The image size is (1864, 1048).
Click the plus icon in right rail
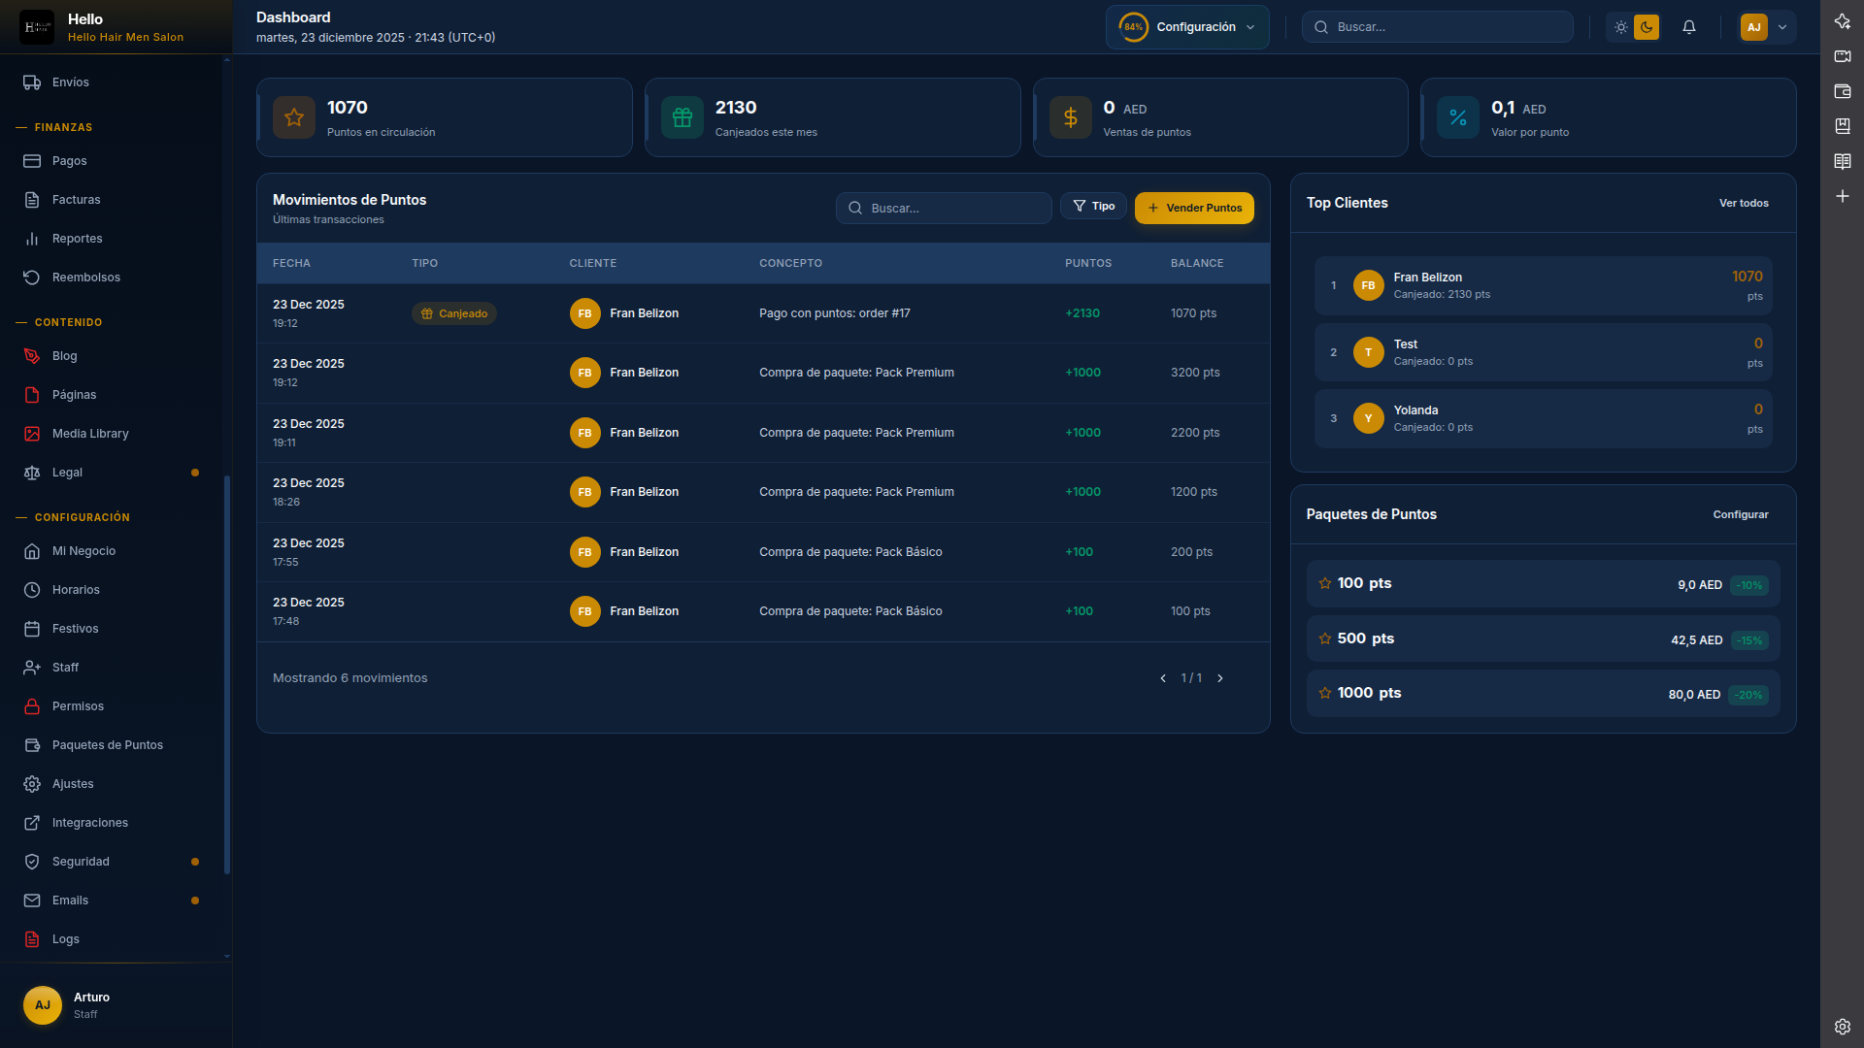pos(1842,196)
